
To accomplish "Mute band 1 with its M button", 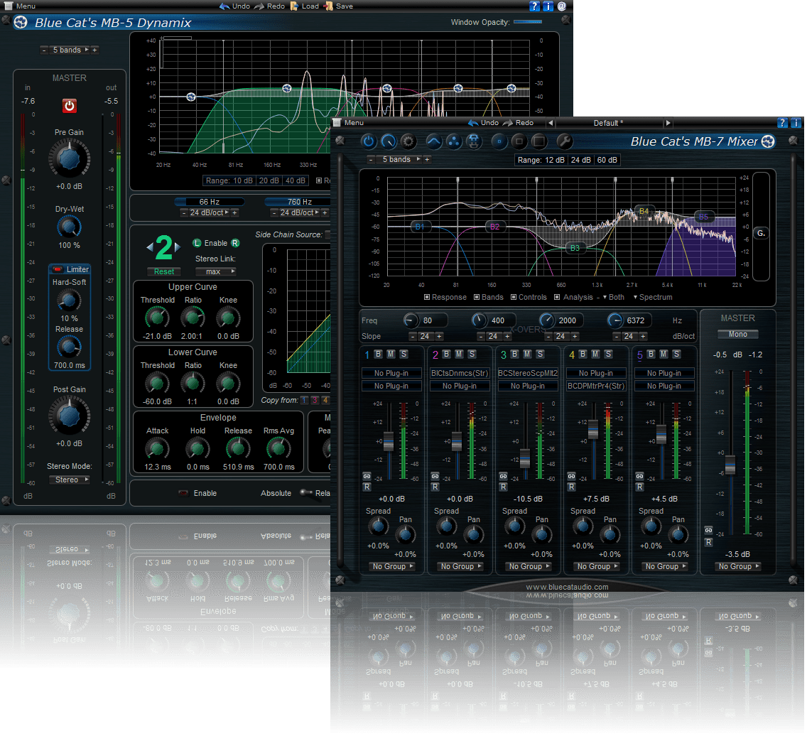I will [390, 354].
